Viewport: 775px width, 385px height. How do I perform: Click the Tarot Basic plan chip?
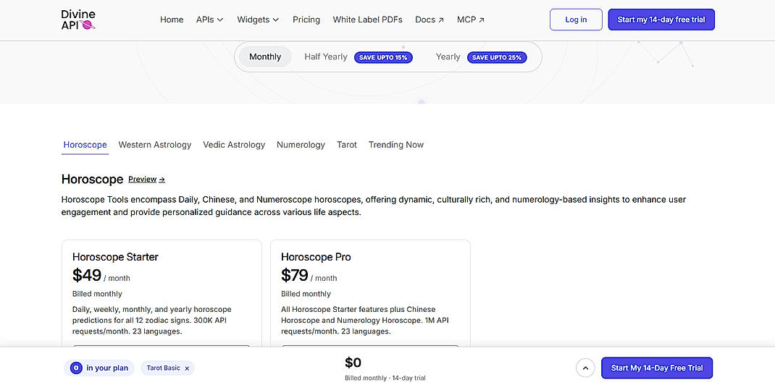pos(167,368)
